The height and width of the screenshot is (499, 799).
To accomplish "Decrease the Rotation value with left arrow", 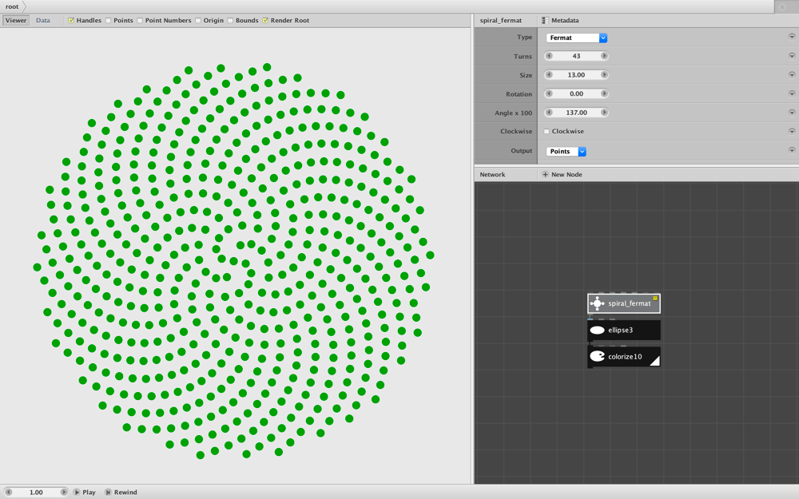I will [549, 93].
